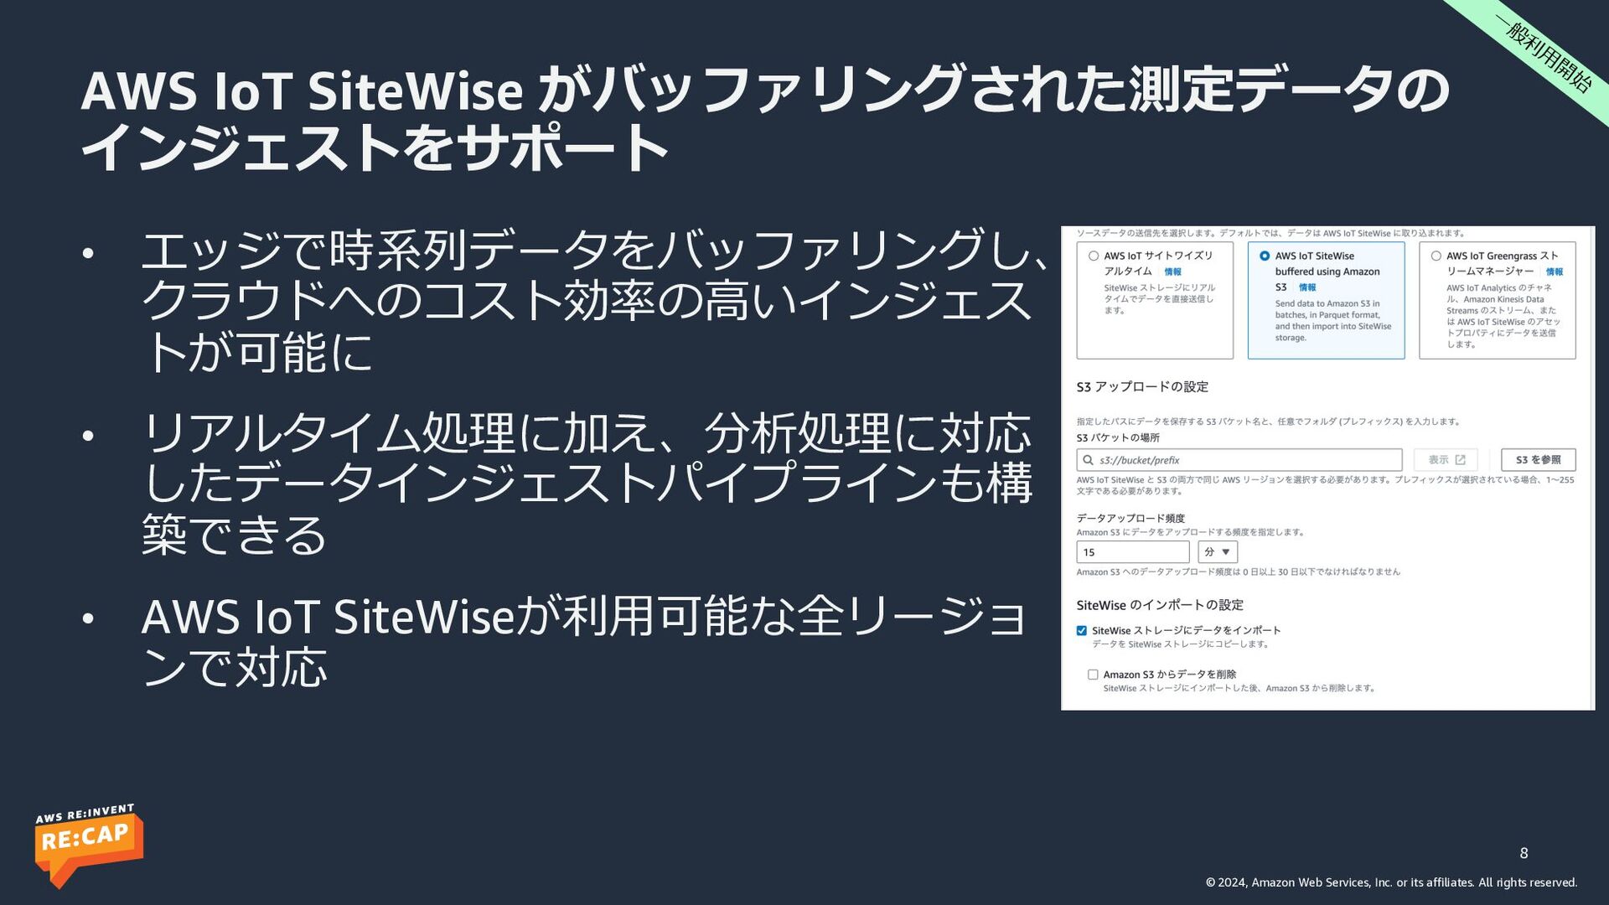
Task: Click the bullet starting with リアルタイム処理に加え
Action: (587, 484)
